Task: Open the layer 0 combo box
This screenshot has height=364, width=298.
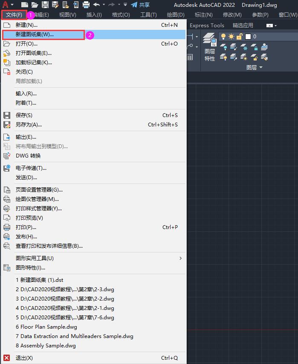Action: [258, 37]
